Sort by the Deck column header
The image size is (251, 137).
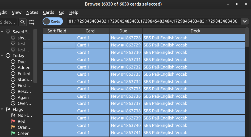pyautogui.click(x=195, y=31)
